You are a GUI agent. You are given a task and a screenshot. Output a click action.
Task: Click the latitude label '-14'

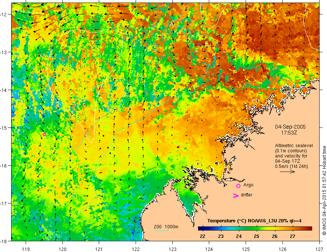coord(4,90)
